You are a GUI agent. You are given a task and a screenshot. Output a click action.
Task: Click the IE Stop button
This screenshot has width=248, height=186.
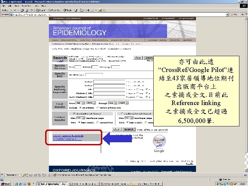[22, 10]
